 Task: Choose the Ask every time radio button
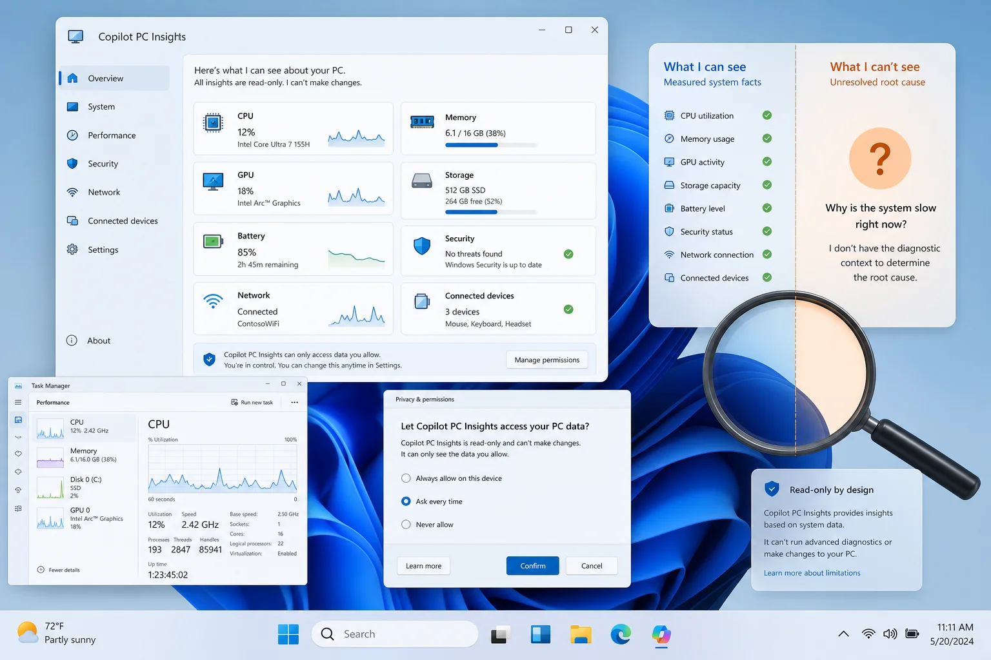[406, 501]
